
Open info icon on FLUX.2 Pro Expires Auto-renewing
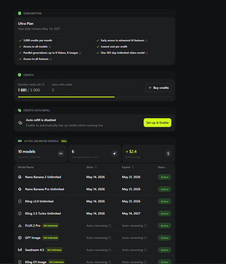pyautogui.click(x=145, y=225)
